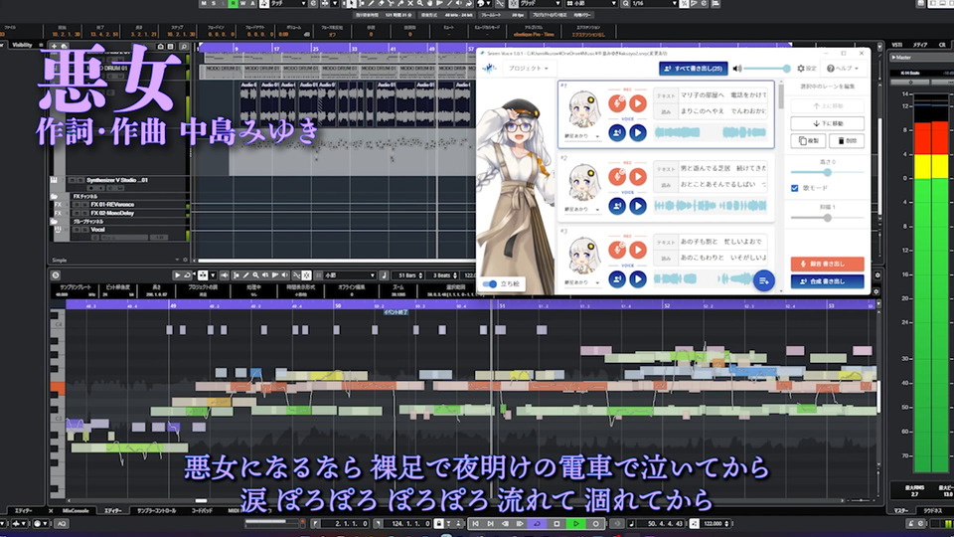
Task: Synthesize the voice for lane #3
Action: click(x=617, y=278)
